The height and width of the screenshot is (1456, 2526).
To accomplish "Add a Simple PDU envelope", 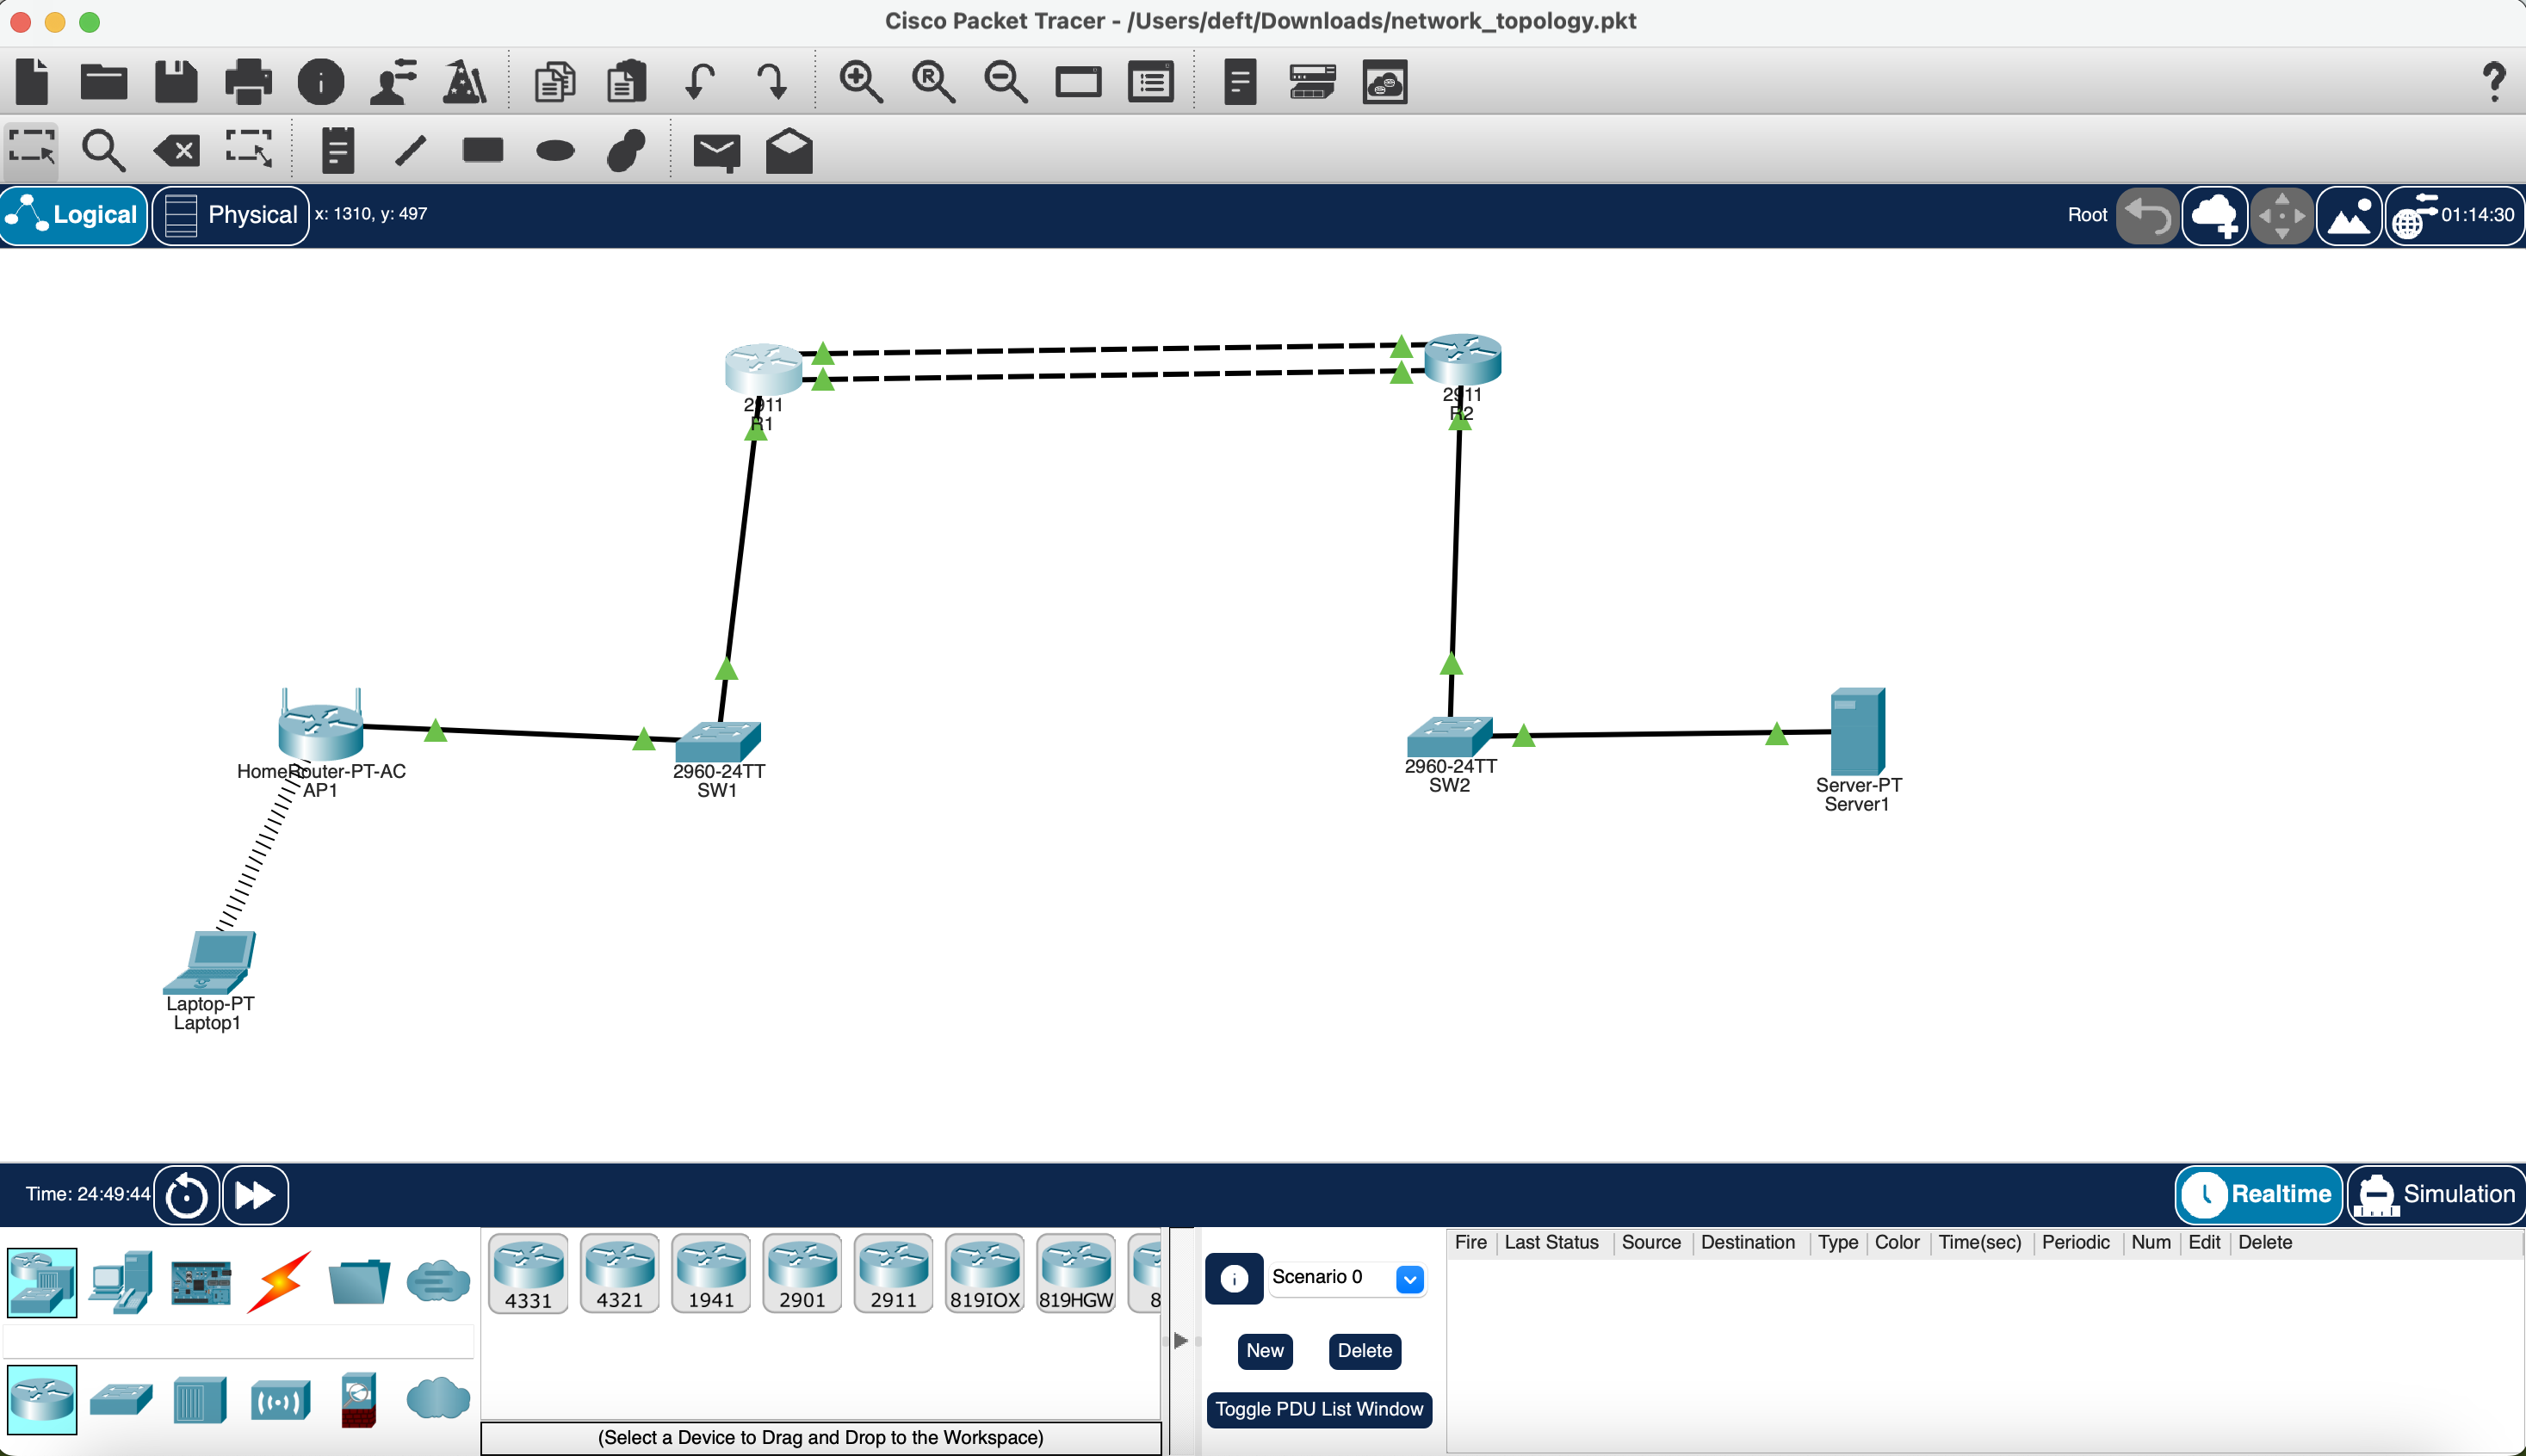I will click(x=716, y=152).
